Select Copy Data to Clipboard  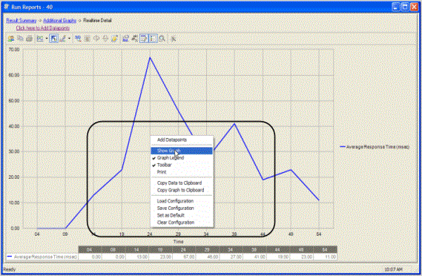point(179,183)
